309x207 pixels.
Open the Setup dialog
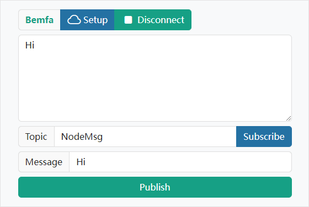tap(87, 20)
